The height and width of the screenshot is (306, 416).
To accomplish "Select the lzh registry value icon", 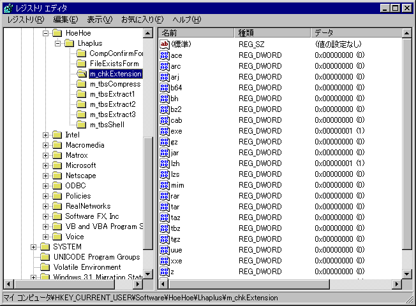I will click(164, 163).
